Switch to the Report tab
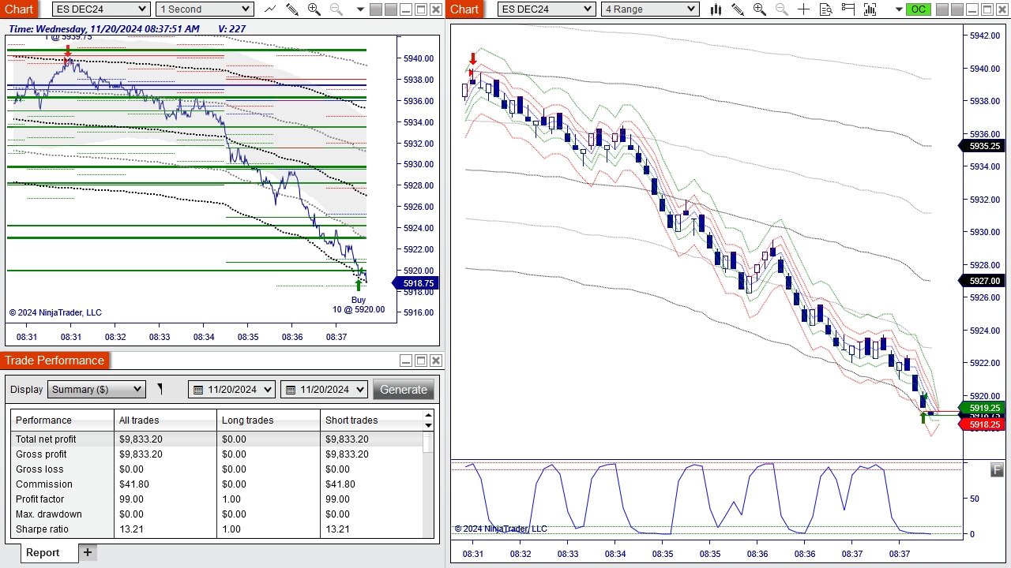The height and width of the screenshot is (568, 1011). 43,552
